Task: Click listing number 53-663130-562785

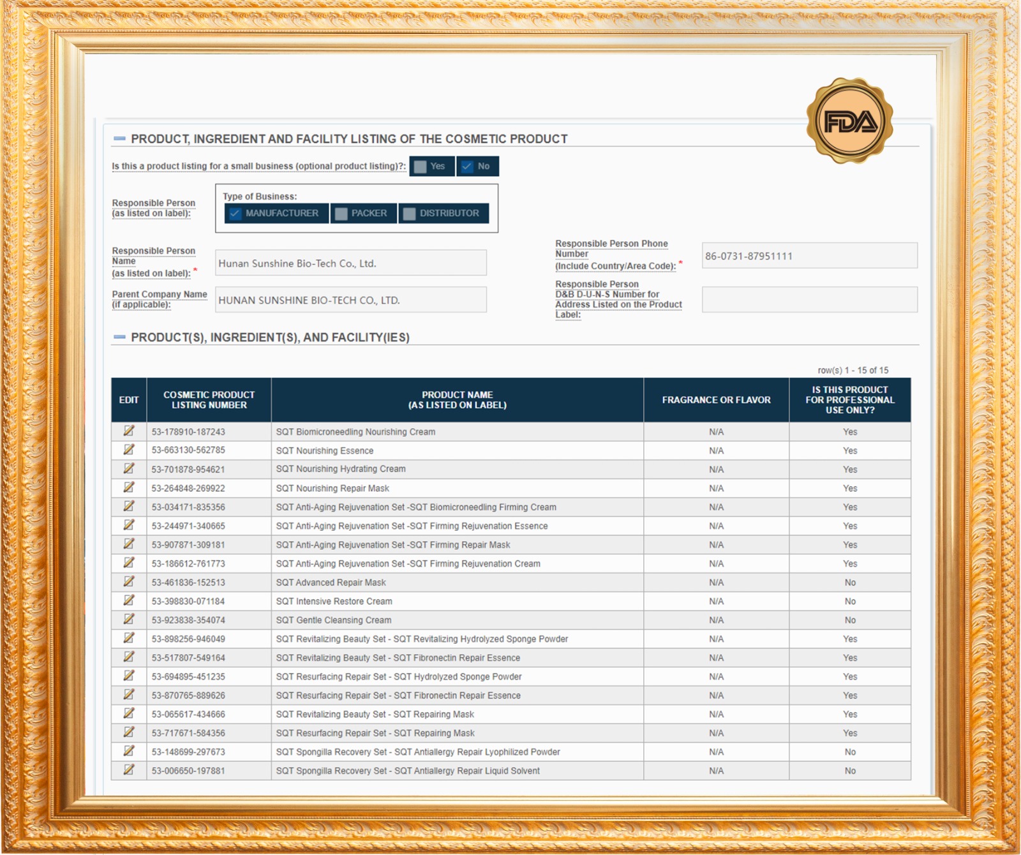Action: 188,450
